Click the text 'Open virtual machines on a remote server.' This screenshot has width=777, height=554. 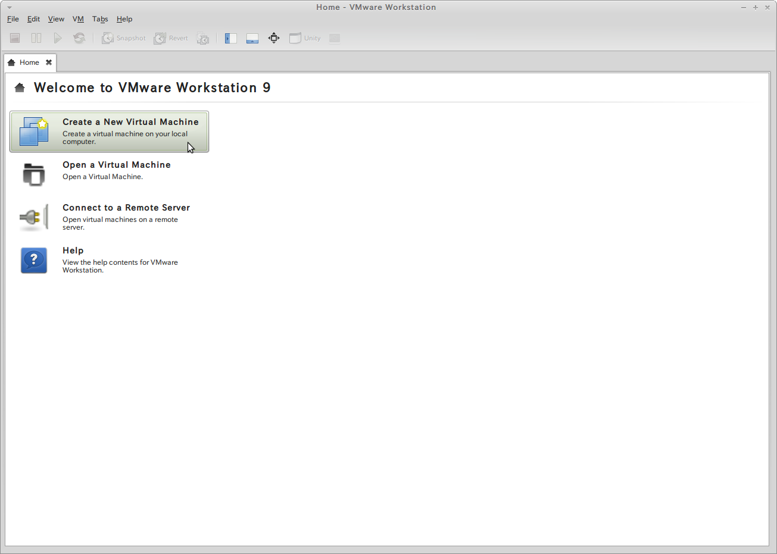(120, 223)
